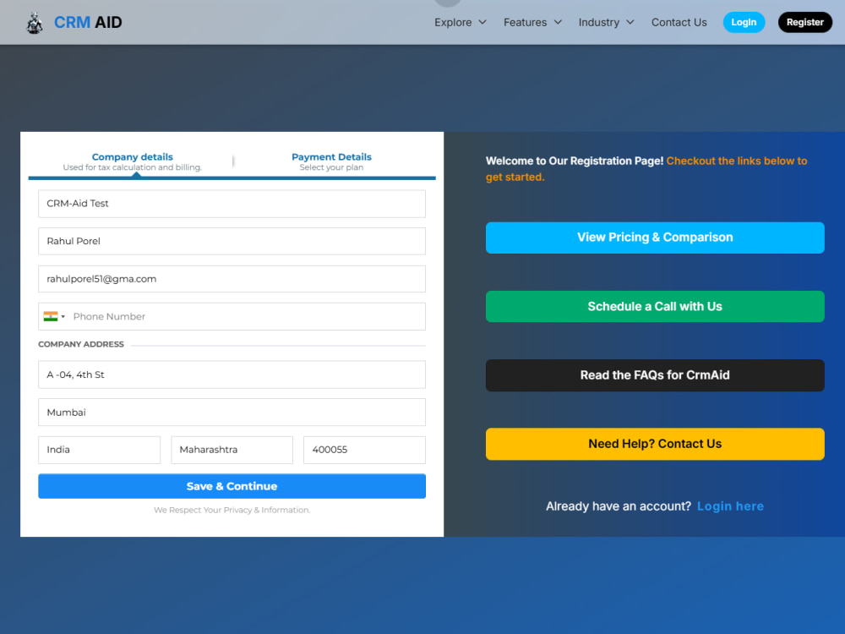Click the Register button in header
The image size is (845, 634).
[x=804, y=22]
